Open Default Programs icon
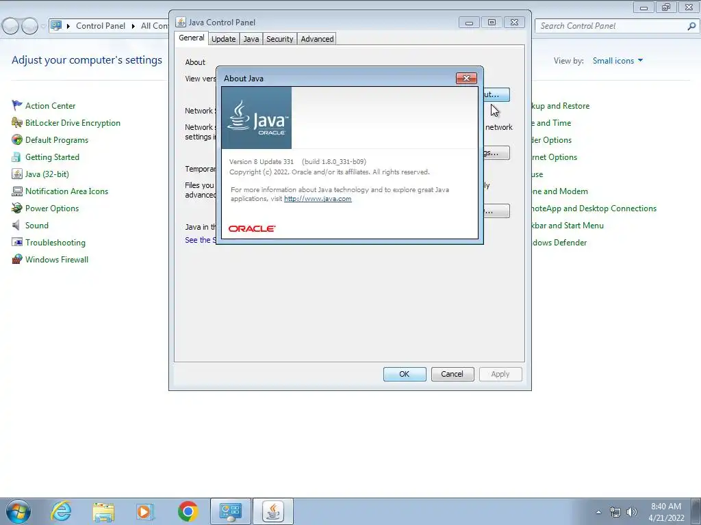The image size is (701, 525). [x=17, y=139]
